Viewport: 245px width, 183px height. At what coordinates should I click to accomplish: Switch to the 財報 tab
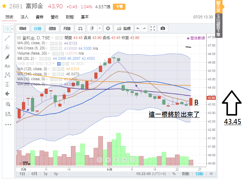point(70,17)
